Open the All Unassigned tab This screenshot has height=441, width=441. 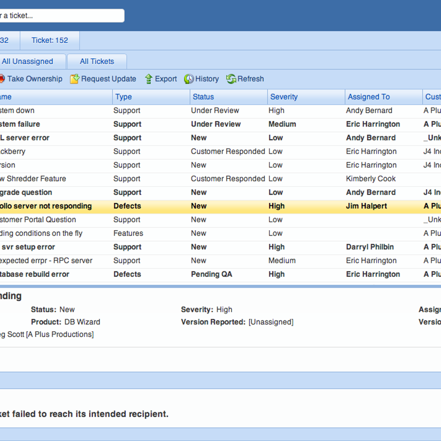coord(33,61)
